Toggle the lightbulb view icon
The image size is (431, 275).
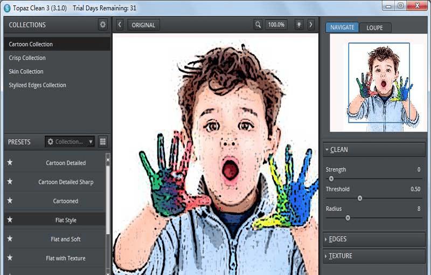(299, 25)
